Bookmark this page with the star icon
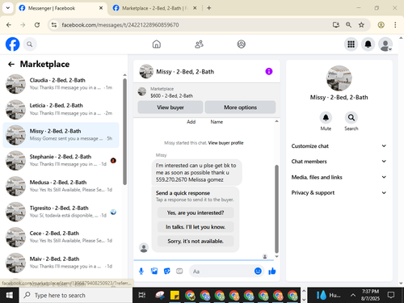Viewport: 404px width, 303px height. (361, 25)
